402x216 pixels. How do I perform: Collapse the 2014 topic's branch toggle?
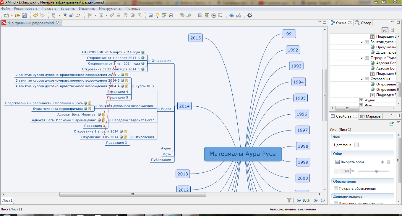tap(176, 106)
